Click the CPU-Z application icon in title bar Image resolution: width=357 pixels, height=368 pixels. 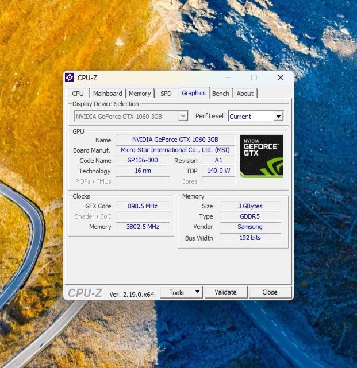click(x=70, y=78)
